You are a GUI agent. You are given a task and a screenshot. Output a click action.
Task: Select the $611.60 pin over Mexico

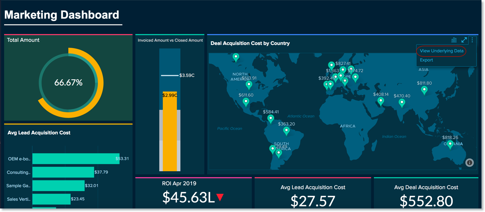[x=246, y=102]
